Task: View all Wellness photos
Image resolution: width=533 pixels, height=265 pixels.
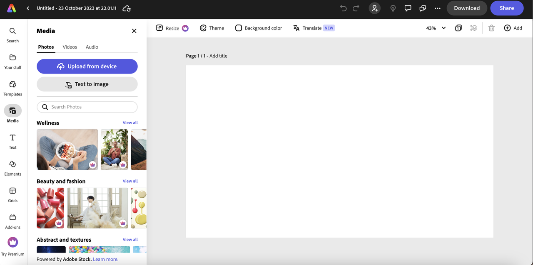Action: tap(130, 123)
